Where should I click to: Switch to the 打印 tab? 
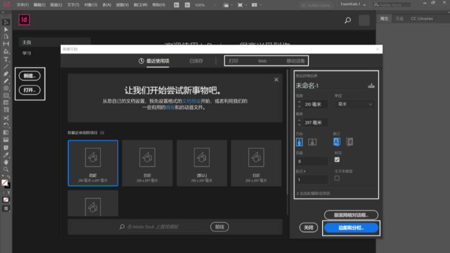click(233, 61)
